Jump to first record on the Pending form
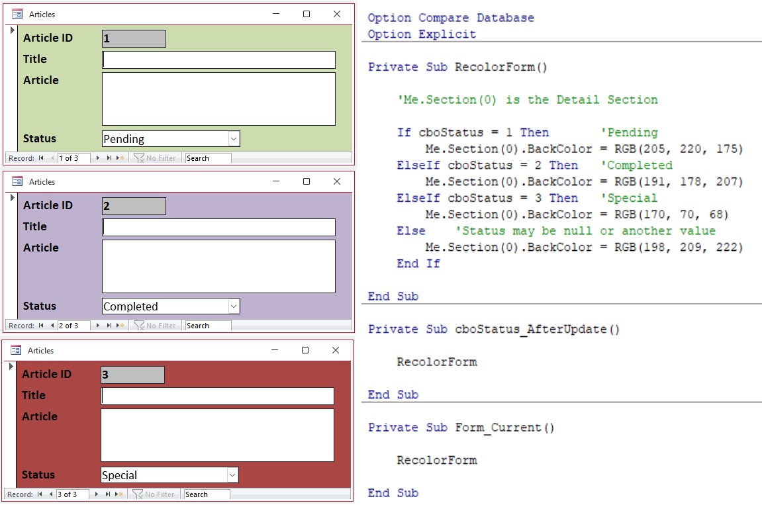This screenshot has height=505, width=762. point(40,158)
